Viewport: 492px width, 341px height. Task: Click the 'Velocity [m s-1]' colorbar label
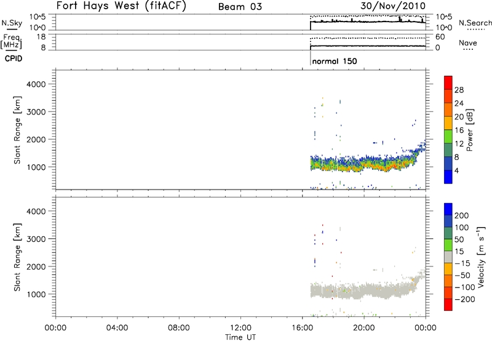tap(480, 257)
